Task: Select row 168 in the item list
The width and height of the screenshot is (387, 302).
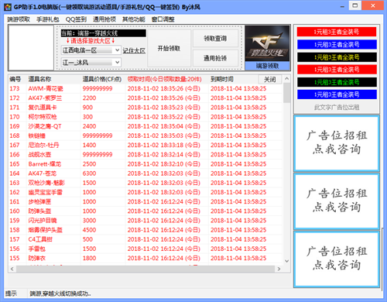Action: pyautogui.click(x=146, y=136)
